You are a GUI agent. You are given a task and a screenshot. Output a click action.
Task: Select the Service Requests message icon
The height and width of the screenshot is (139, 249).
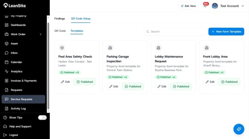point(7,99)
